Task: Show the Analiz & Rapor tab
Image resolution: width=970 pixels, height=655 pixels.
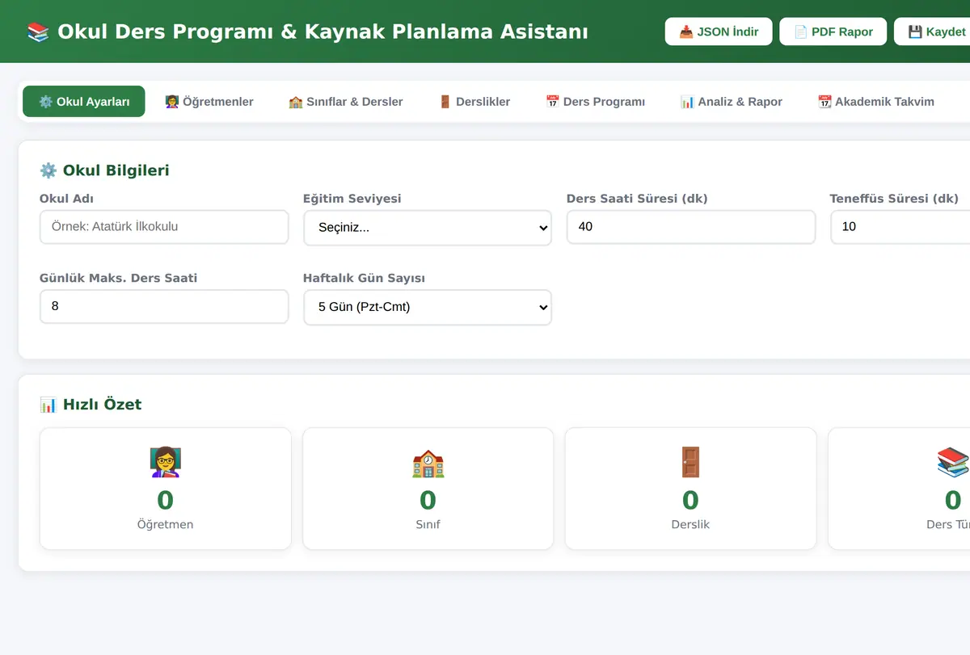Action: (x=732, y=102)
